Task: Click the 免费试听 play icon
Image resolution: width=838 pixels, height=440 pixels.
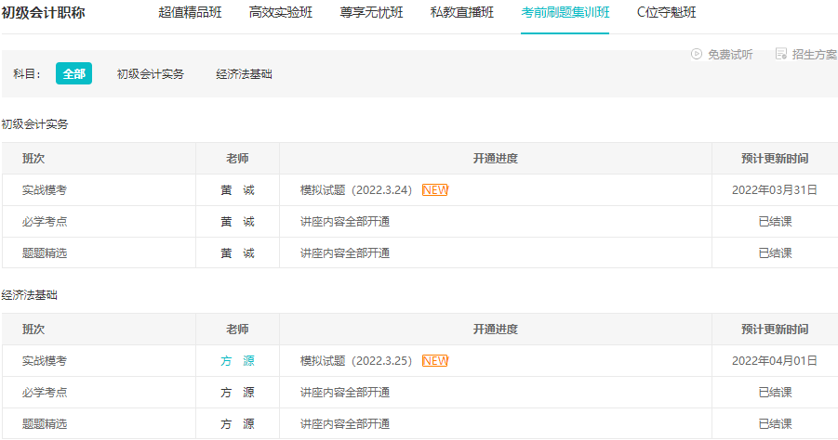Action: point(697,55)
